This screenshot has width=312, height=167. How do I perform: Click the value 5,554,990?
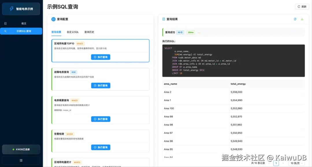pos(236,100)
